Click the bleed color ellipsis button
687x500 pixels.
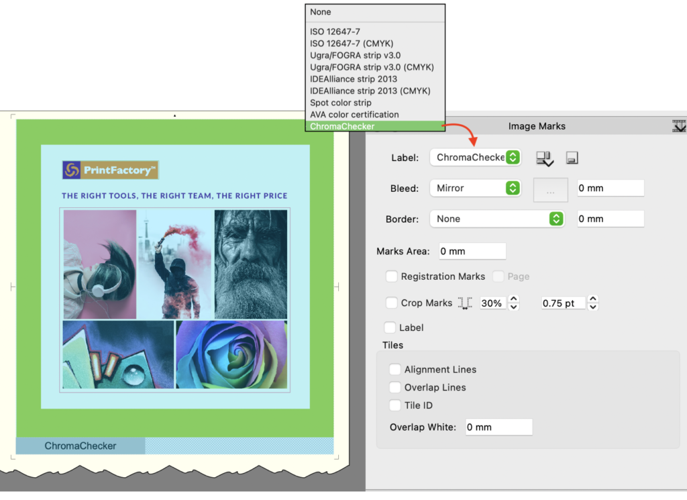[550, 190]
